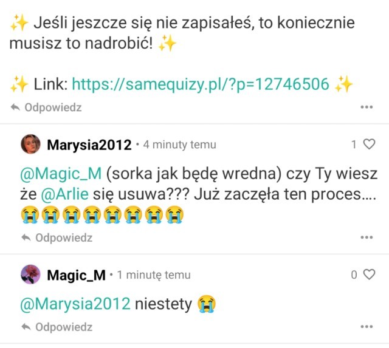This screenshot has width=389, height=348.
Task: Like Magic_M's reply with heart icon
Action: tap(369, 275)
